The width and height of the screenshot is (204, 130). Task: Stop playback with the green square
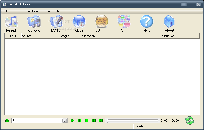(x=87, y=120)
